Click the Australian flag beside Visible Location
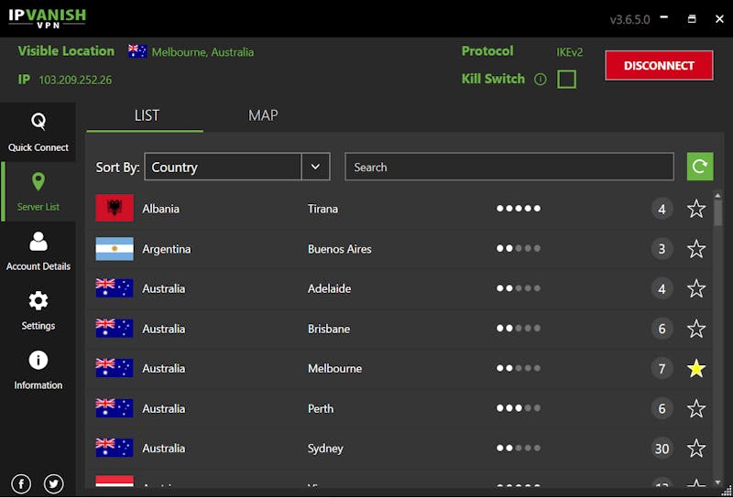This screenshot has height=498, width=733. (137, 51)
